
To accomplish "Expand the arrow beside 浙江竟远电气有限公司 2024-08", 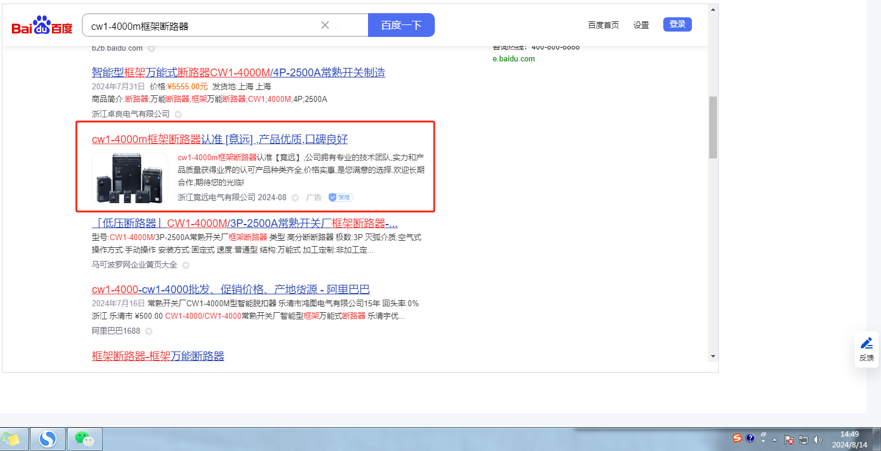I will pyautogui.click(x=295, y=198).
